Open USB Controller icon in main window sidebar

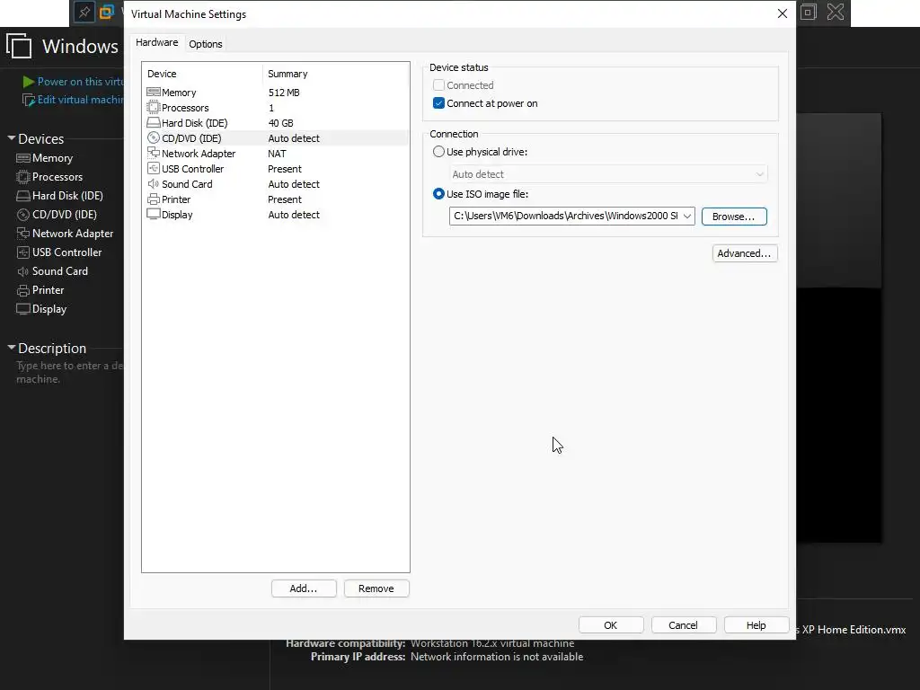(x=22, y=252)
